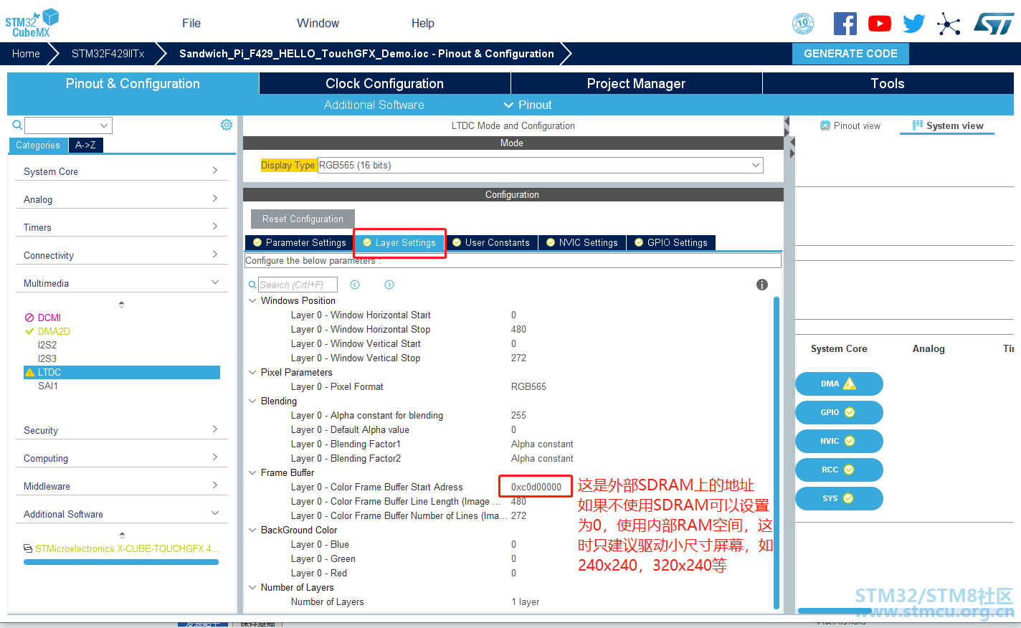The height and width of the screenshot is (628, 1021).
Task: Open the GPIO Settings tab
Action: (671, 242)
